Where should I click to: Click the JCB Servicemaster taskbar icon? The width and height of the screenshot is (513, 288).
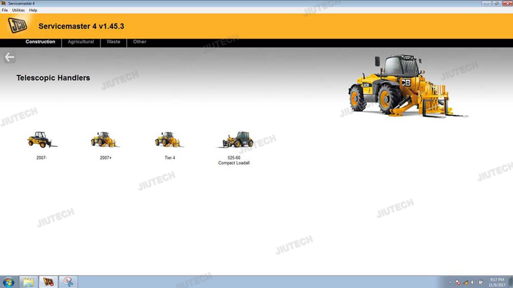point(48,282)
